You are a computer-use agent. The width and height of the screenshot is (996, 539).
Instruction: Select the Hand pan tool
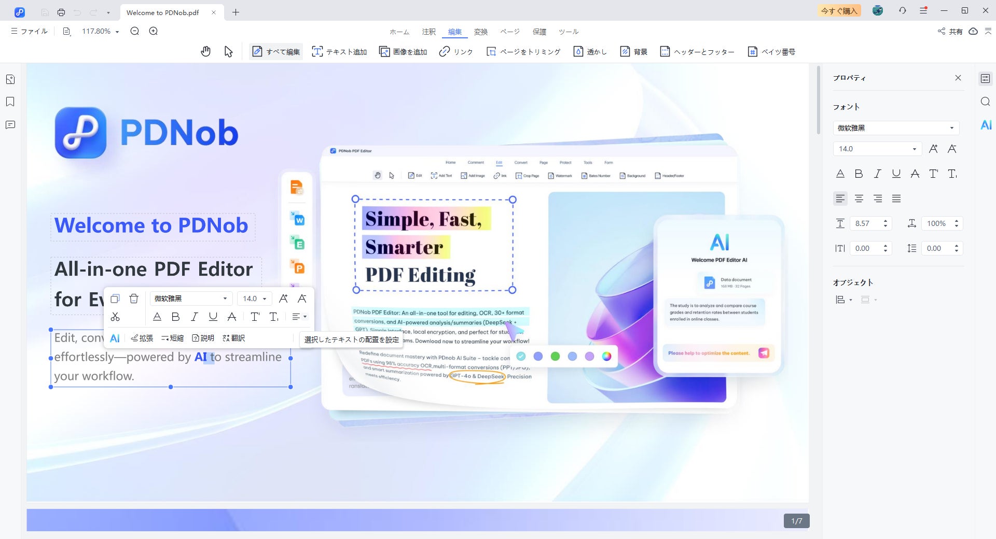206,51
